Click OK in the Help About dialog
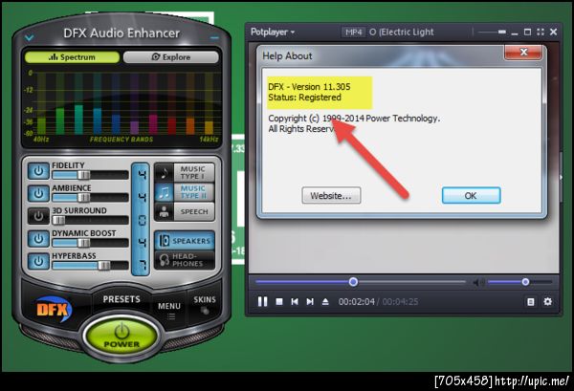 pos(471,196)
